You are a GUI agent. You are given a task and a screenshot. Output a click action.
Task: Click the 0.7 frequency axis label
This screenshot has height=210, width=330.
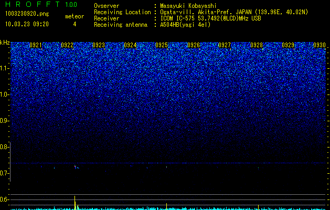4,173
